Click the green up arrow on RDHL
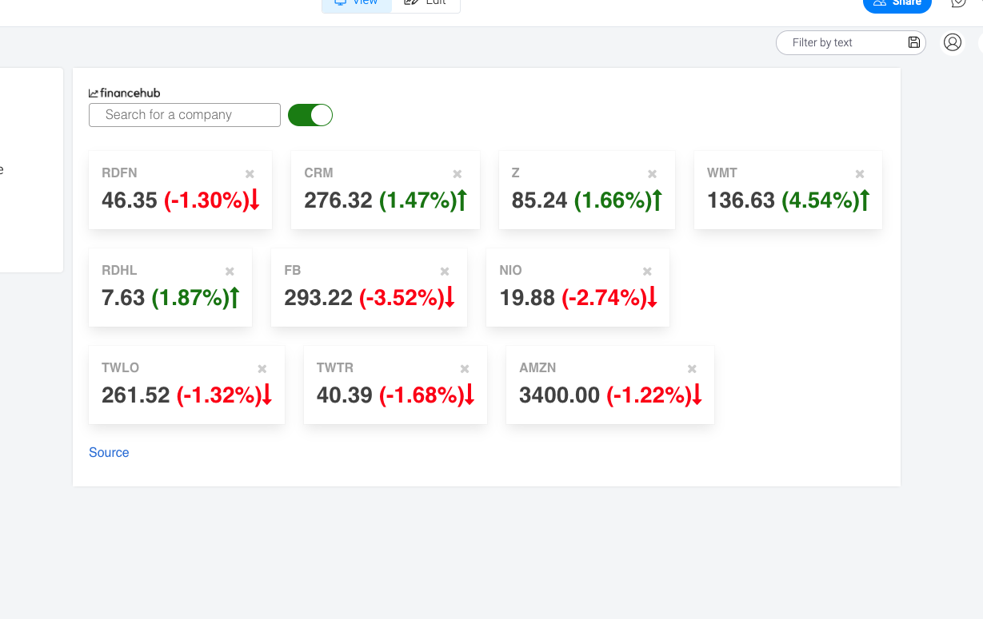Viewport: 983px width, 619px height. coord(235,297)
